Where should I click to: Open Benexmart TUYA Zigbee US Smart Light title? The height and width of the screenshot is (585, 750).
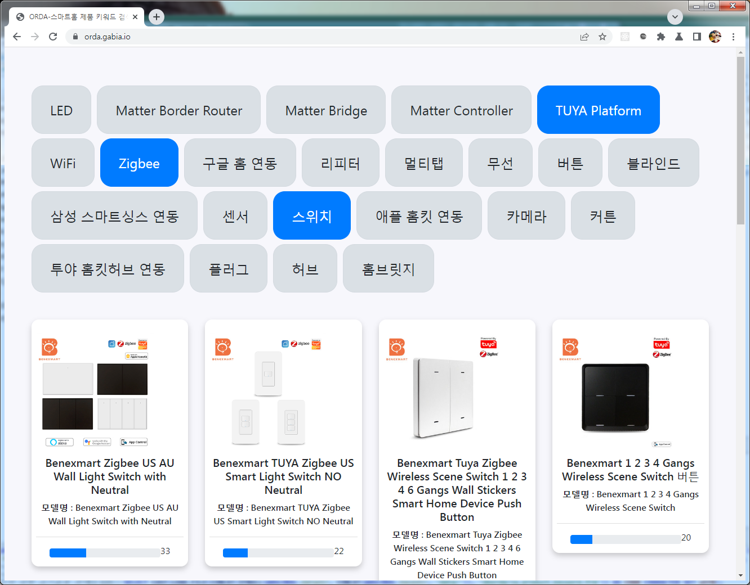(x=283, y=476)
